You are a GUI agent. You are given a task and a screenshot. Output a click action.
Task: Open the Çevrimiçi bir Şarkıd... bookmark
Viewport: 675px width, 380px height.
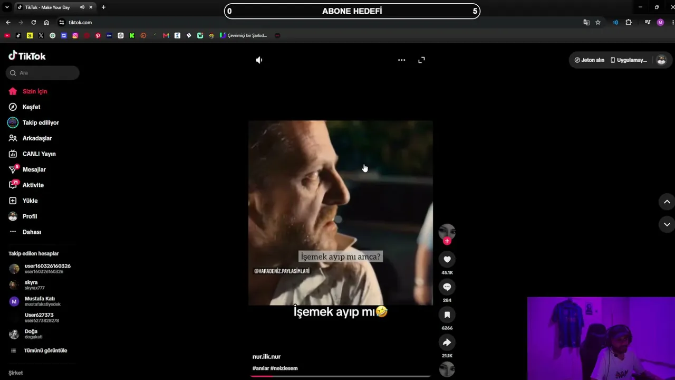coord(244,35)
